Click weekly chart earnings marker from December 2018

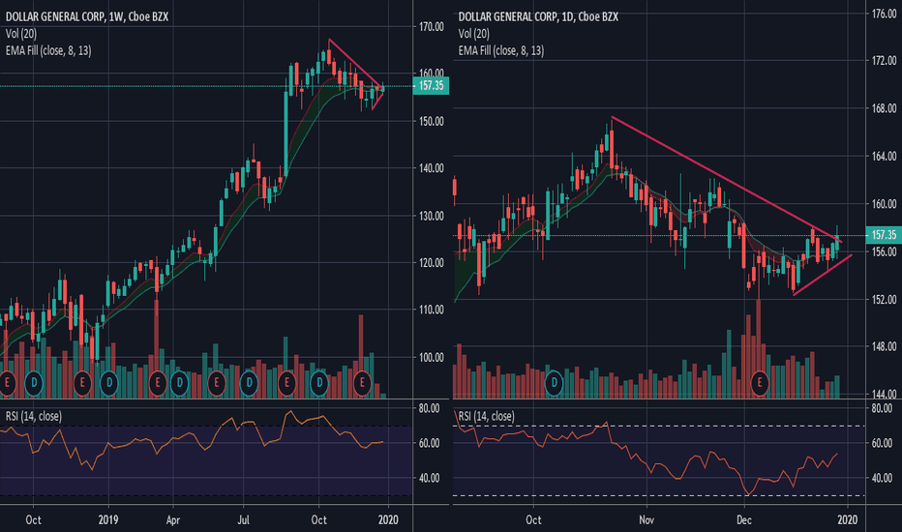[x=82, y=382]
